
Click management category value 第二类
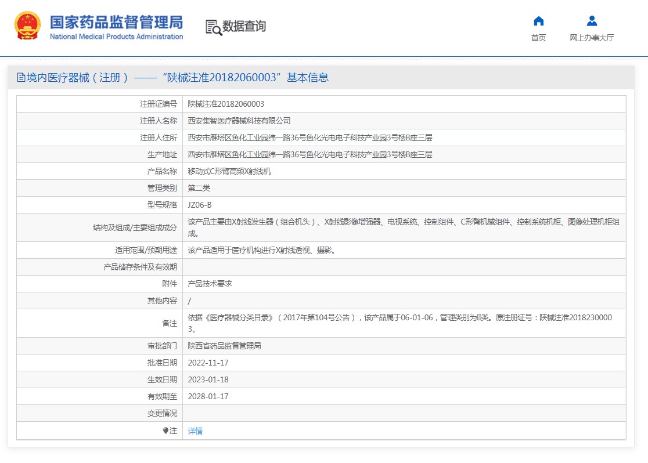click(199, 188)
